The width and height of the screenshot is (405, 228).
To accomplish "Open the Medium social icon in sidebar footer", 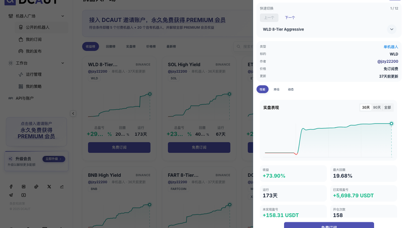I will tap(23, 186).
